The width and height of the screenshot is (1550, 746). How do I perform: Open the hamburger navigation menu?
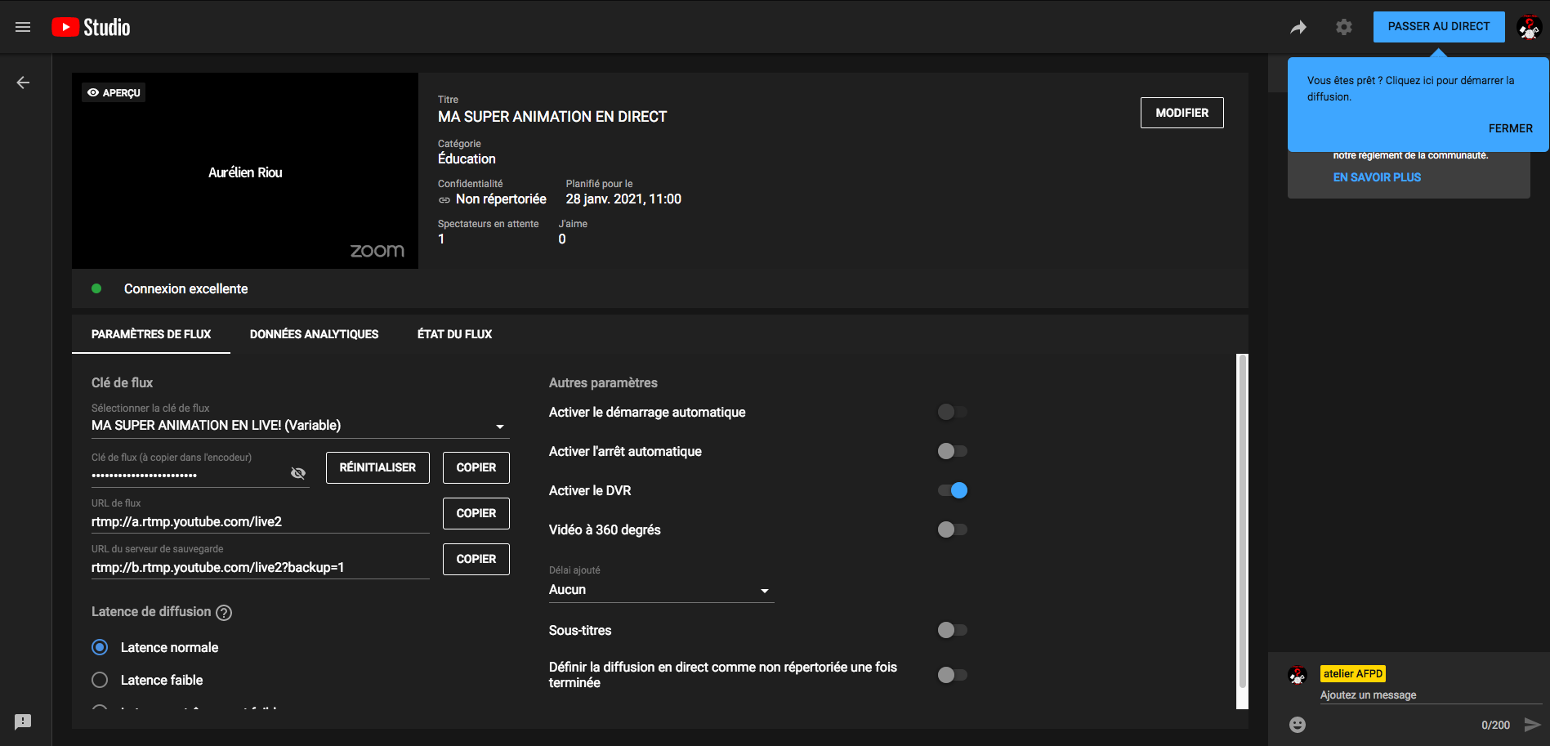pyautogui.click(x=23, y=27)
